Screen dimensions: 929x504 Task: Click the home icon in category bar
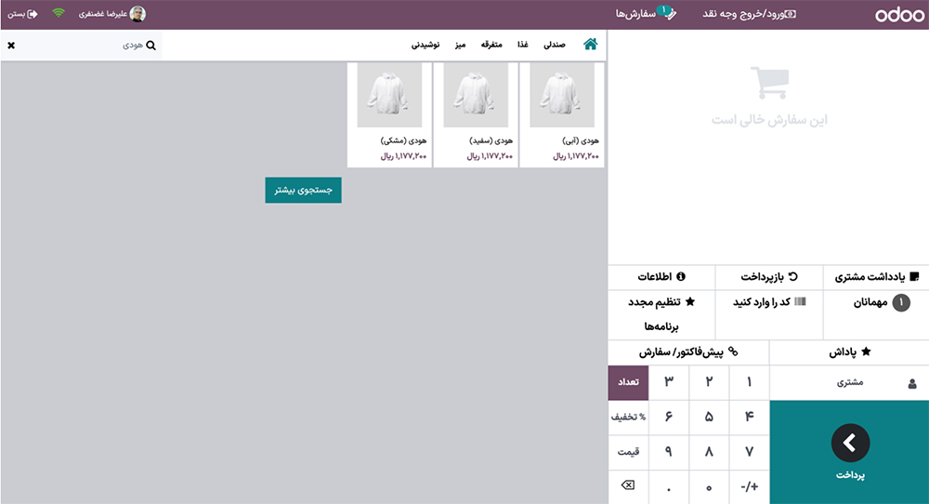tap(590, 45)
